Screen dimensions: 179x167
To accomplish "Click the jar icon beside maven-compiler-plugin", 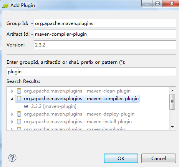I will (19, 99).
